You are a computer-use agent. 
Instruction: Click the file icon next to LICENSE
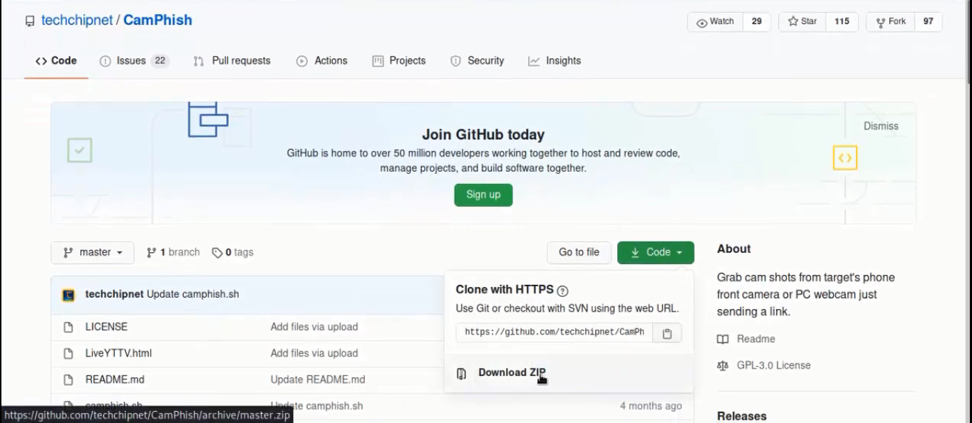[x=68, y=328]
